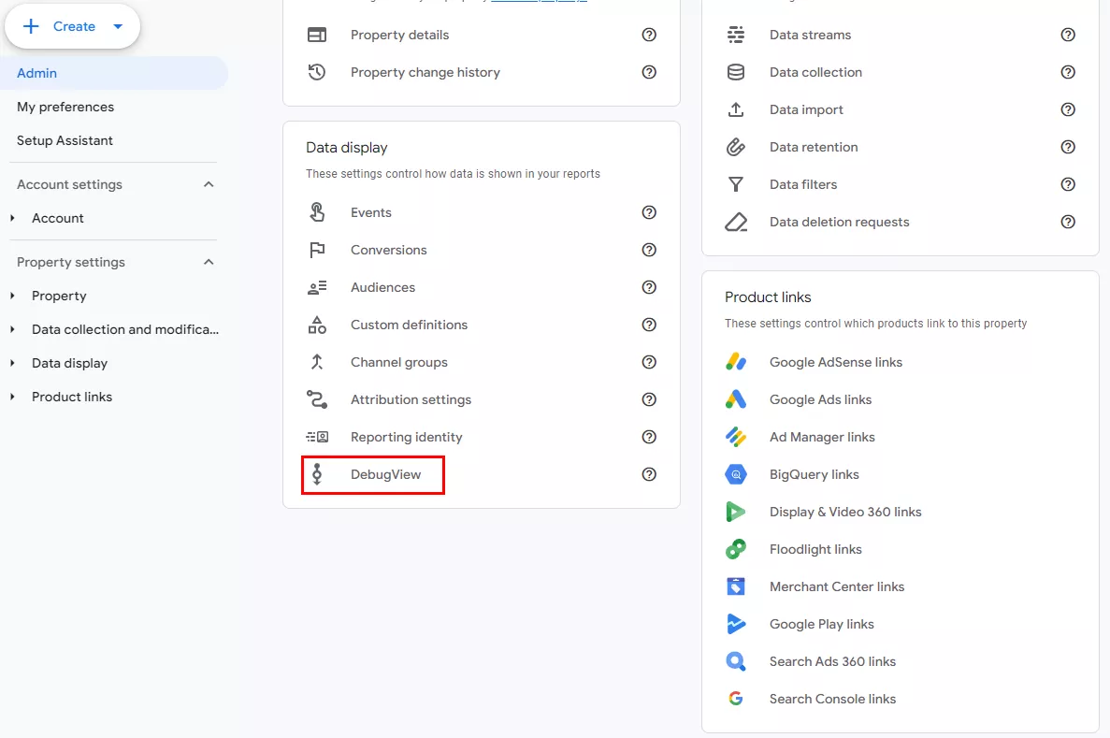Click the DebugView bug icon
Viewport: 1110px width, 738px height.
316,474
